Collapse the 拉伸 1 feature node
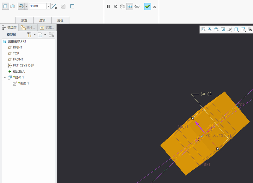Screen dimensions: 253x183 point(5,77)
